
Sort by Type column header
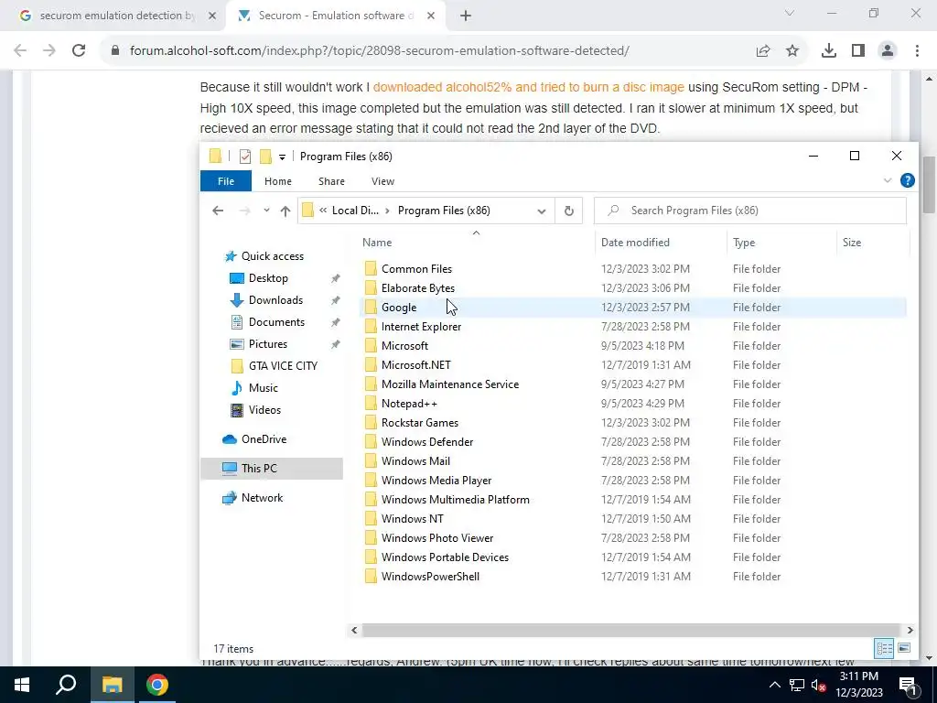[x=781, y=242]
